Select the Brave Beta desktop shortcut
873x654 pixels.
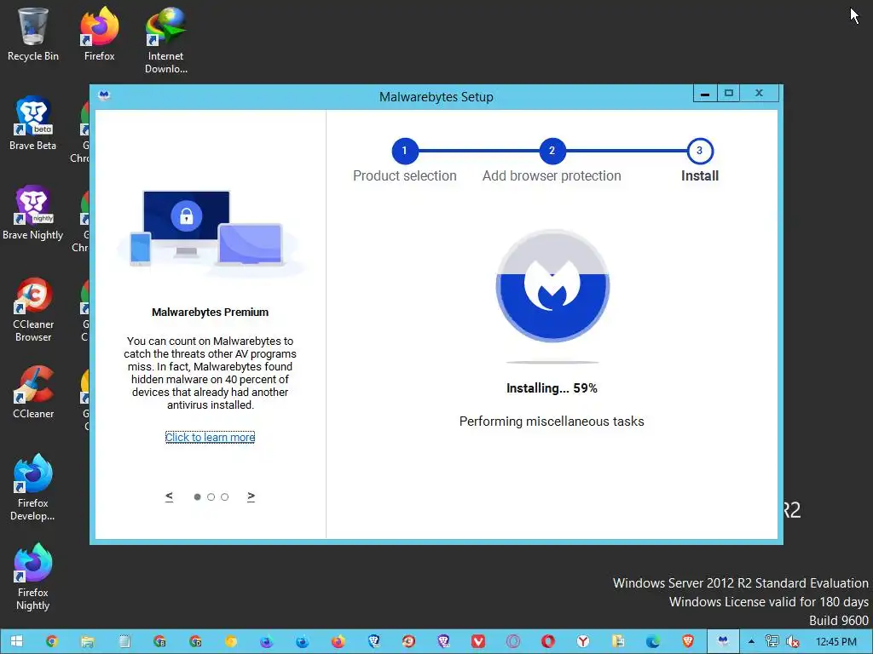click(x=33, y=123)
